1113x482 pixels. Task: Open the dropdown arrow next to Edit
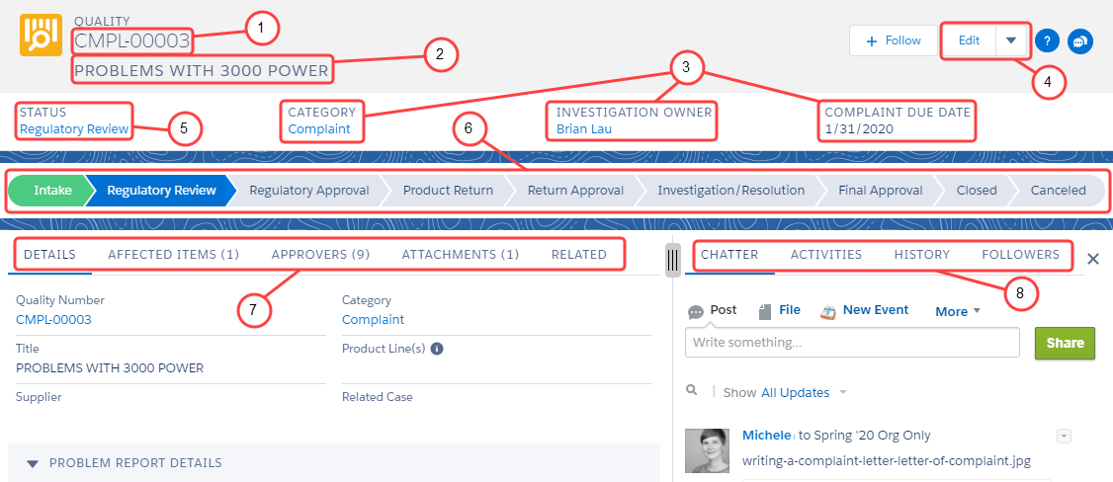tap(1010, 40)
